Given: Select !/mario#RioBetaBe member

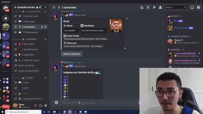Looking at the screenshot, I should pyautogui.click(x=184, y=54).
